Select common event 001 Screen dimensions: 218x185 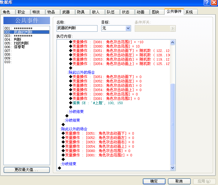pyautogui.click(x=27, y=28)
